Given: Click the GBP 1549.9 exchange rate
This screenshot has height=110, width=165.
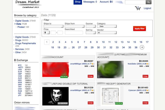Looking at the screenshot, I should point(24,74).
